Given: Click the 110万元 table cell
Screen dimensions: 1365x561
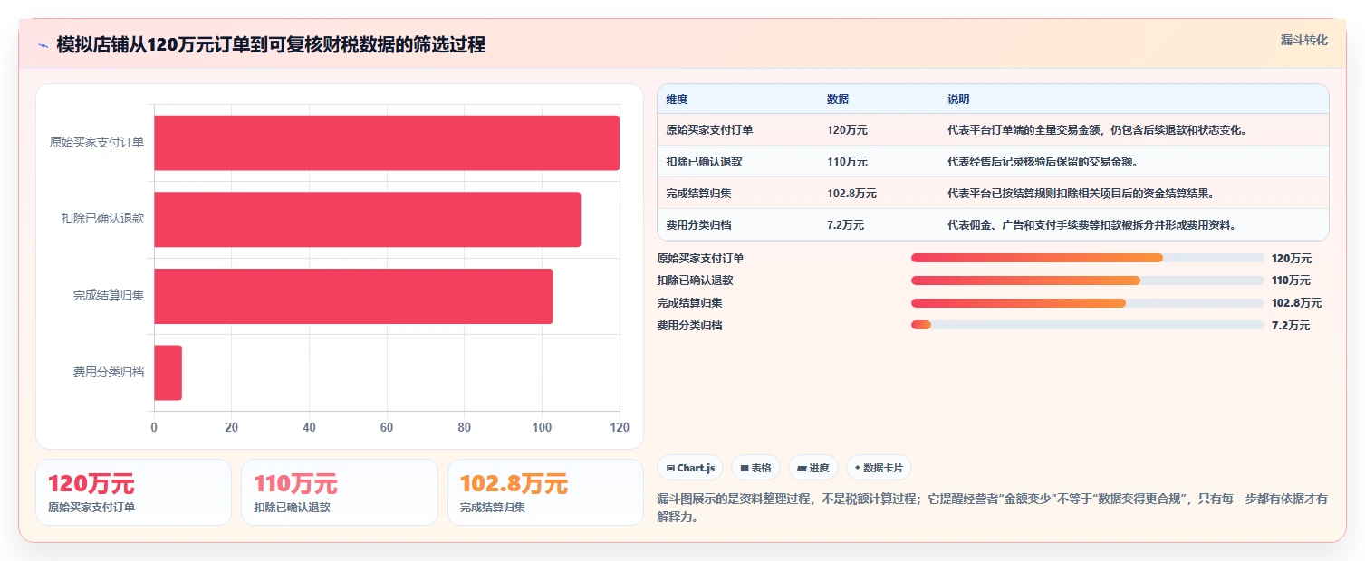Looking at the screenshot, I should click(847, 162).
